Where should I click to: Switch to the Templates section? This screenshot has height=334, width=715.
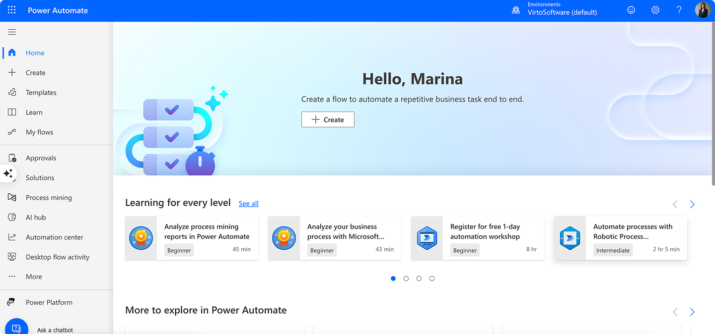41,92
